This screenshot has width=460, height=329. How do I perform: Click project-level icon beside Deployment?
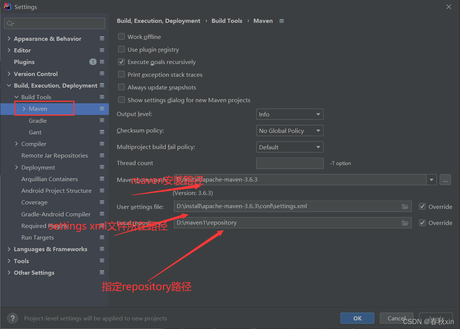102,167
